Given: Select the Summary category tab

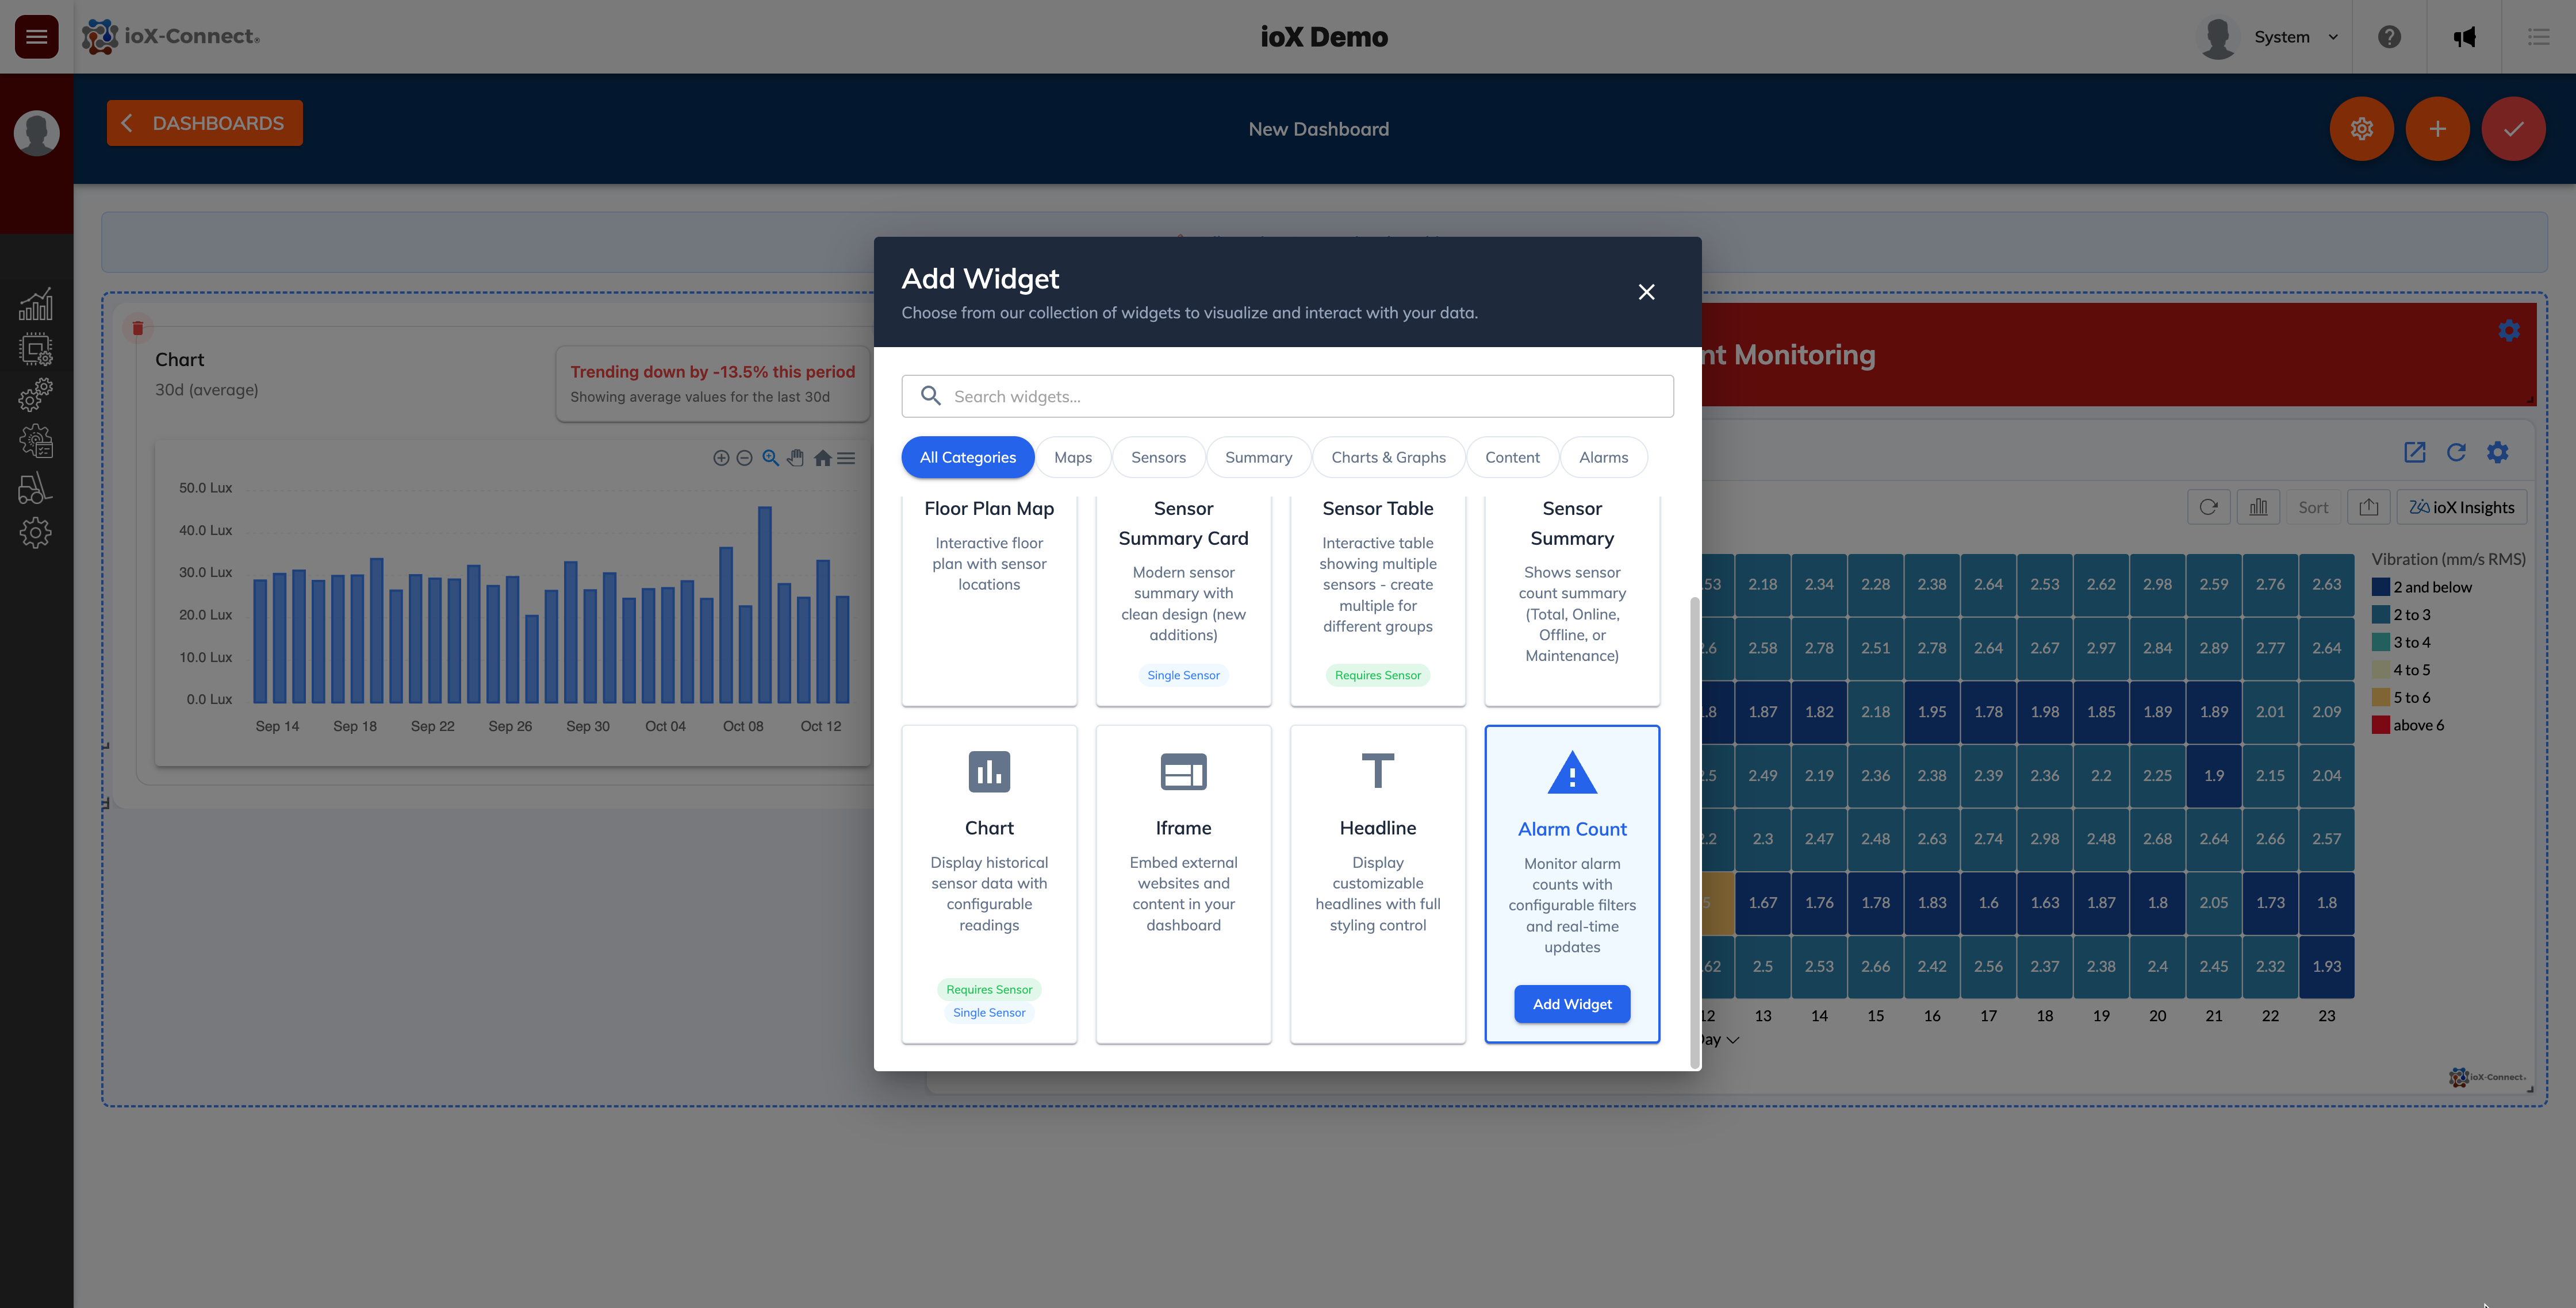Looking at the screenshot, I should 1258,457.
